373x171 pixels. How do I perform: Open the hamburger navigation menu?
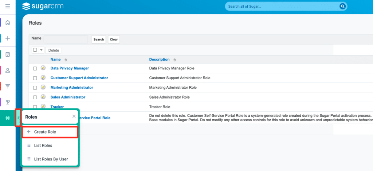[x=8, y=6]
